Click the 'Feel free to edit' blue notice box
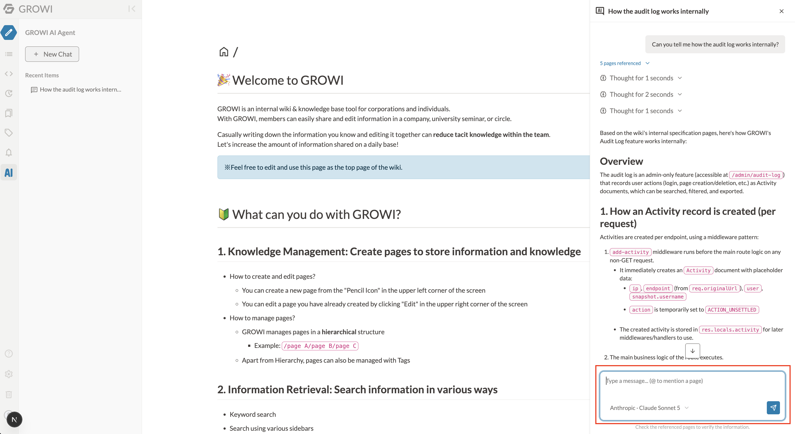The height and width of the screenshot is (434, 795). pyautogui.click(x=403, y=167)
